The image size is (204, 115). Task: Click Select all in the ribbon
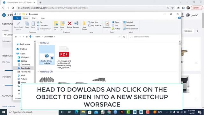tap(128, 22)
